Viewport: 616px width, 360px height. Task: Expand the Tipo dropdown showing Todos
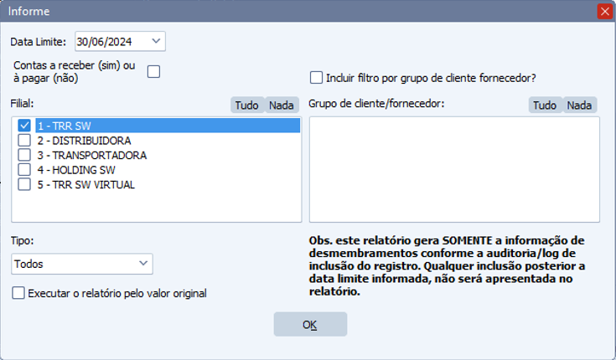point(82,264)
